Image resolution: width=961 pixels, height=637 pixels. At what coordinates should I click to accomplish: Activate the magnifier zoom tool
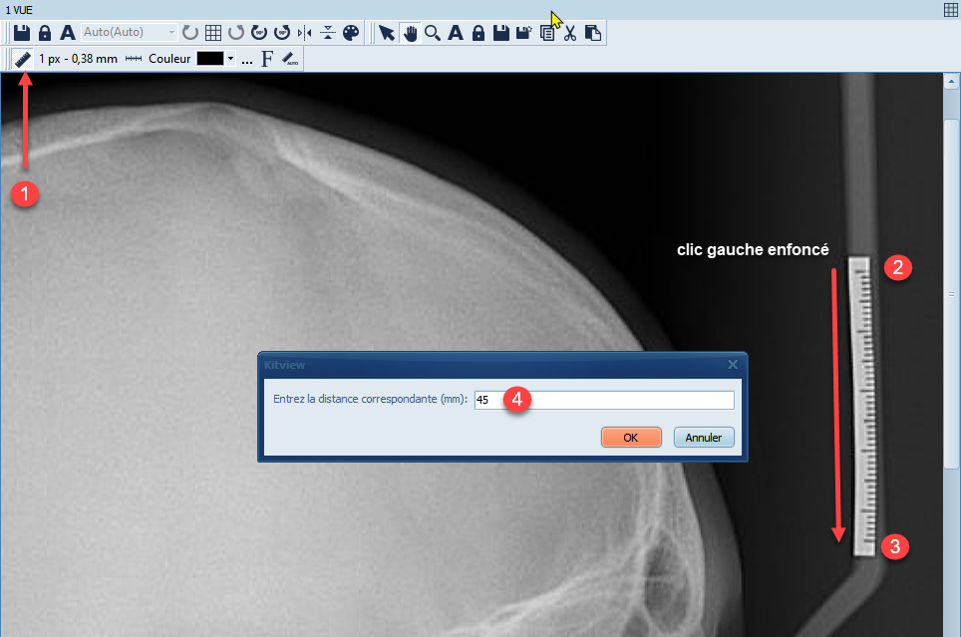pos(433,33)
